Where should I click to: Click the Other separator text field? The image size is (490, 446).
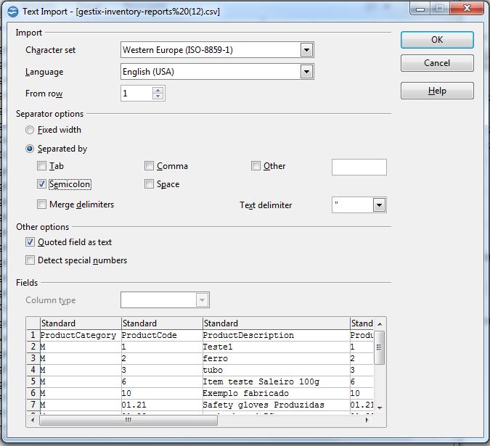(359, 168)
